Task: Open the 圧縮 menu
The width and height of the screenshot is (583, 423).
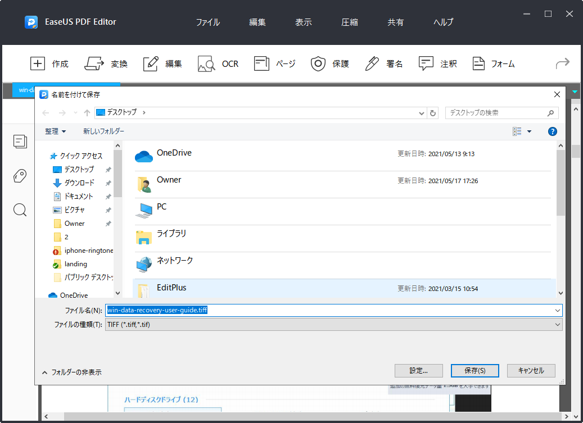Action: click(x=349, y=22)
